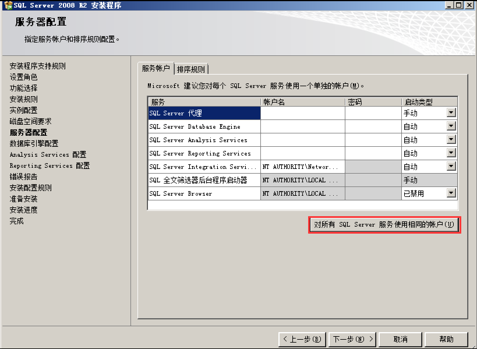Open 帮助 button

point(446,339)
